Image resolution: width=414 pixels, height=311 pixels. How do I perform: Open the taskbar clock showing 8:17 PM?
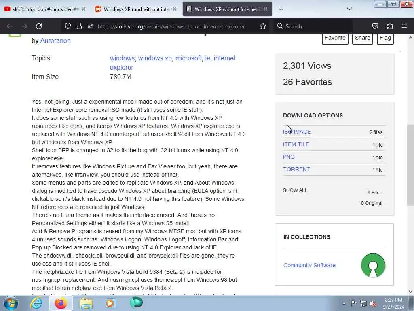(393, 303)
